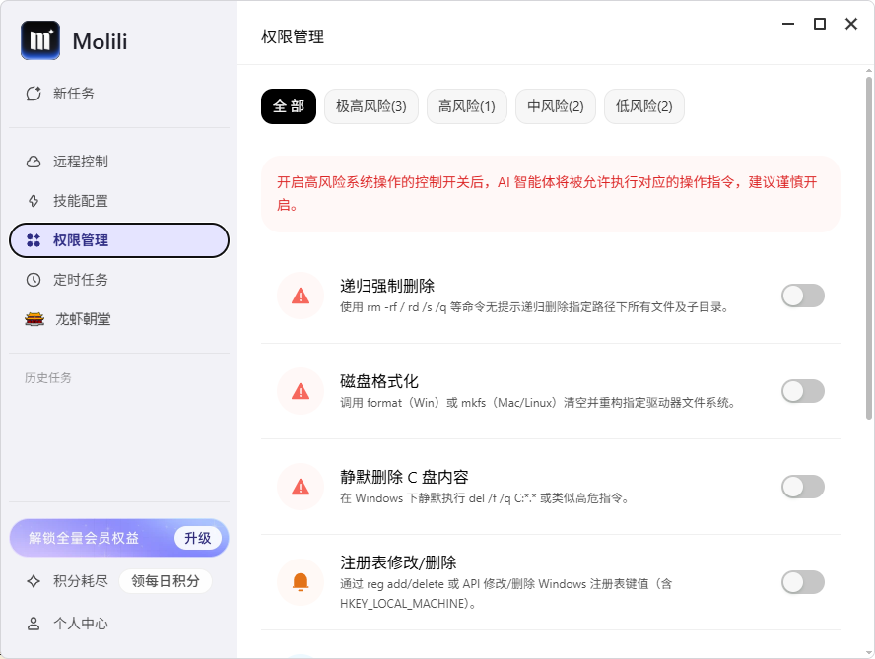The height and width of the screenshot is (659, 875).
Task: Switch to 高风险(1) tab
Action: click(466, 106)
